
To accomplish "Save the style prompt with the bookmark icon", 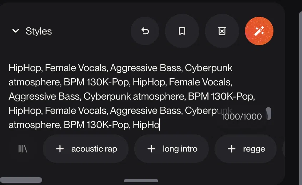I will pyautogui.click(x=182, y=31).
